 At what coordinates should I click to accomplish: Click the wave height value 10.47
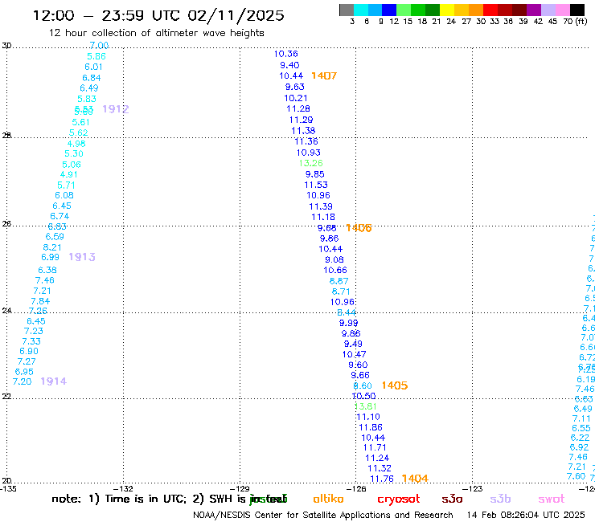click(x=354, y=354)
